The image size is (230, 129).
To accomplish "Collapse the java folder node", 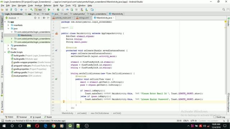I will (8, 29).
